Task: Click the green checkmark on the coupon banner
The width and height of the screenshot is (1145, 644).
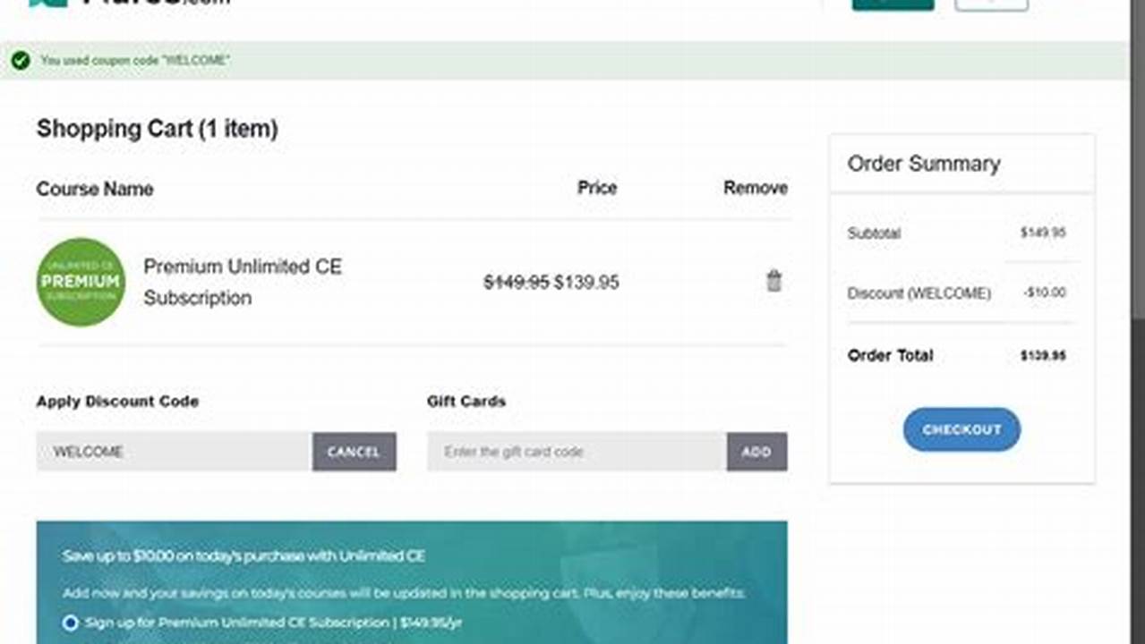Action: tap(20, 61)
